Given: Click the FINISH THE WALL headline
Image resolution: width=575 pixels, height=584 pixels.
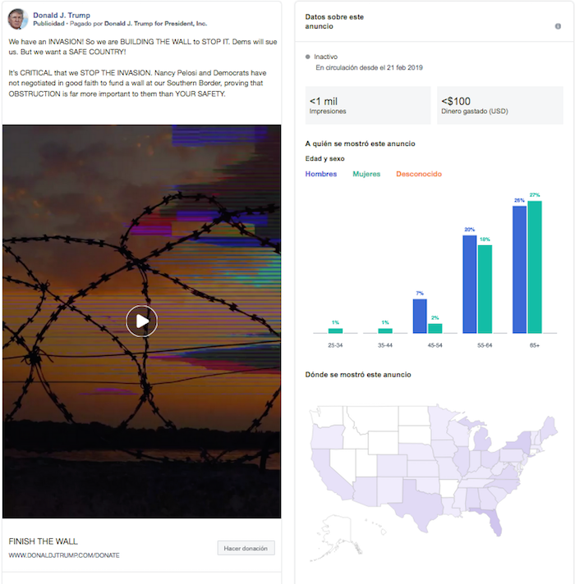Looking at the screenshot, I should click(41, 541).
